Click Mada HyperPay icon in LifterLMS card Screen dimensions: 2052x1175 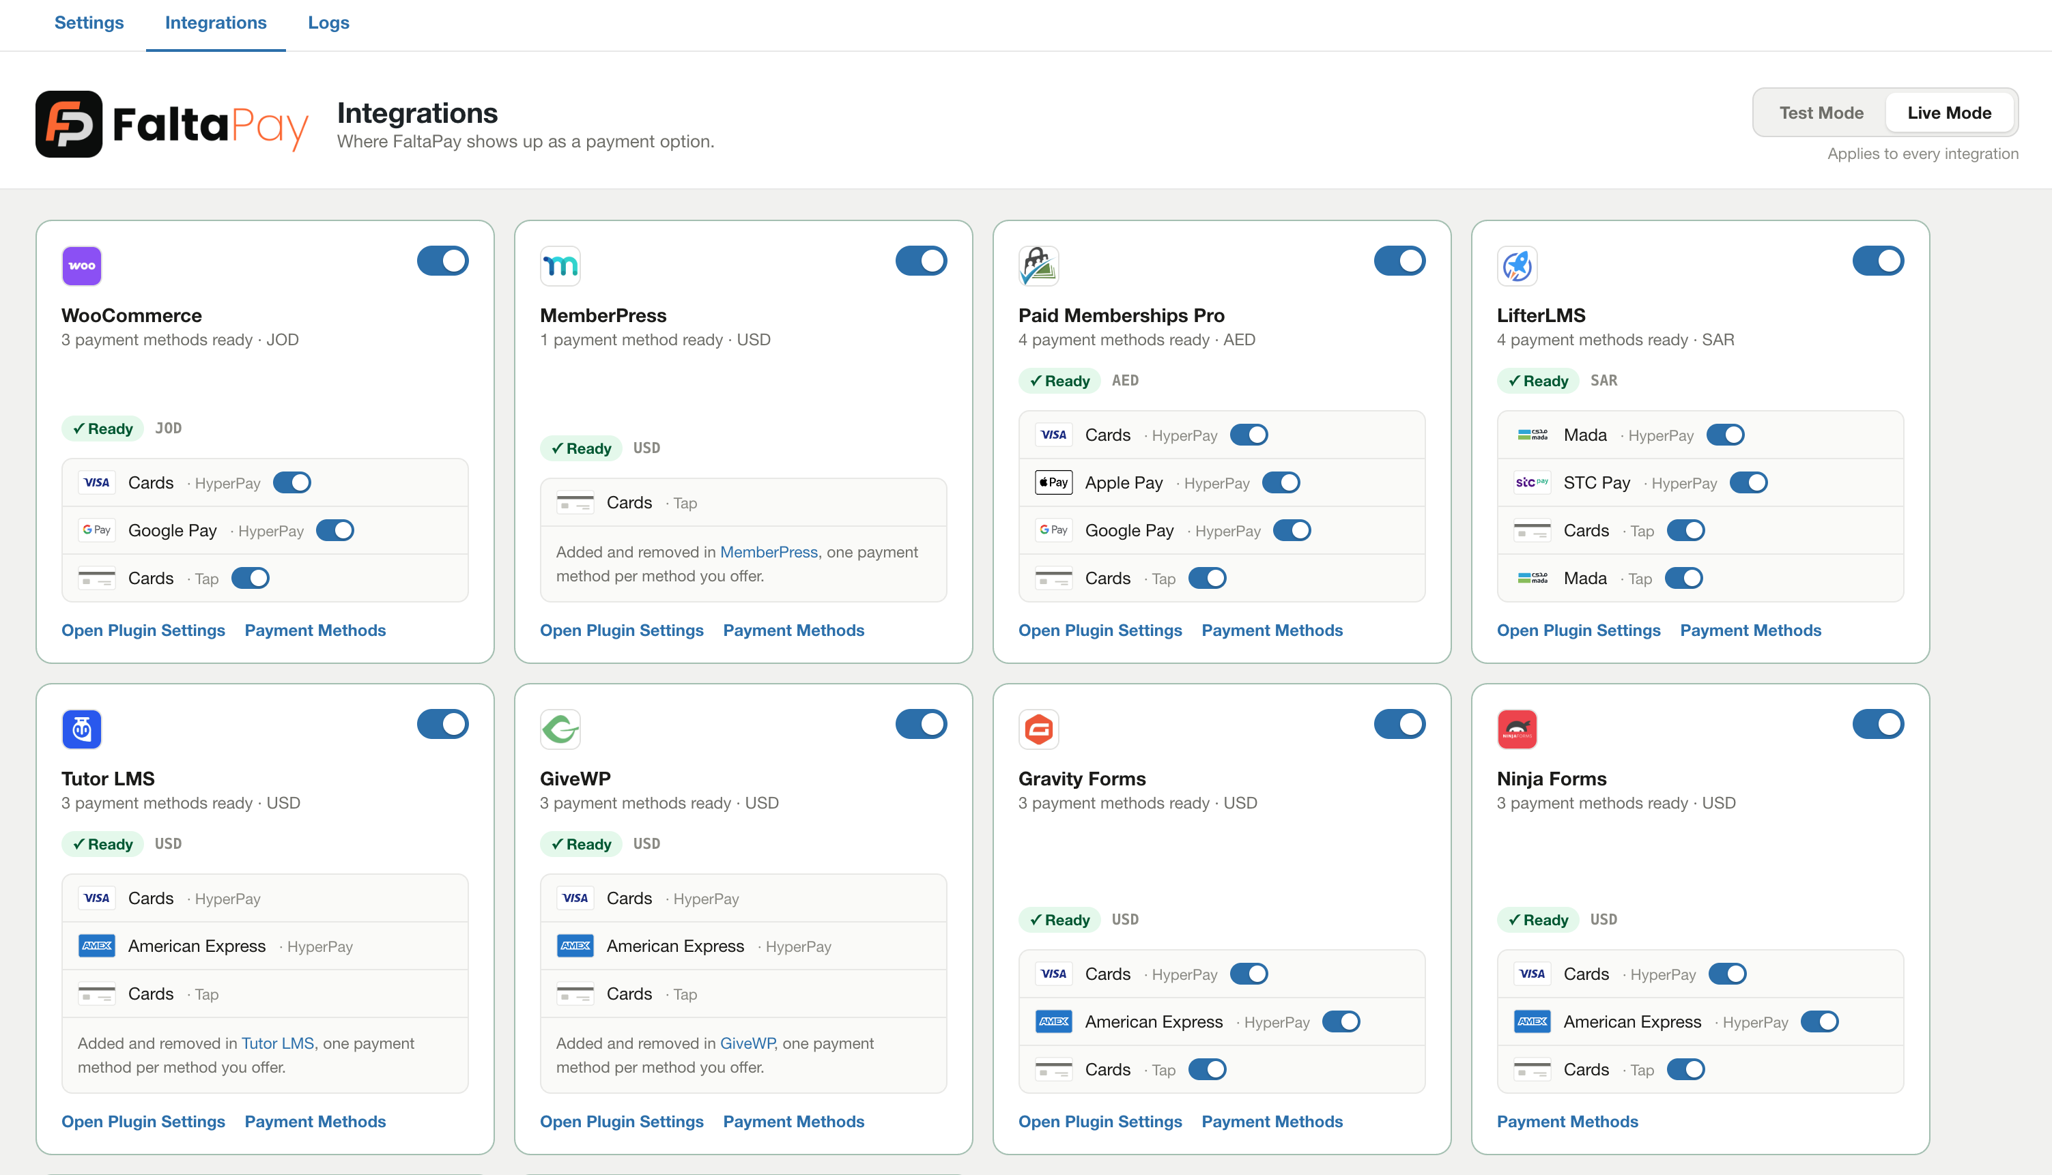pos(1532,435)
